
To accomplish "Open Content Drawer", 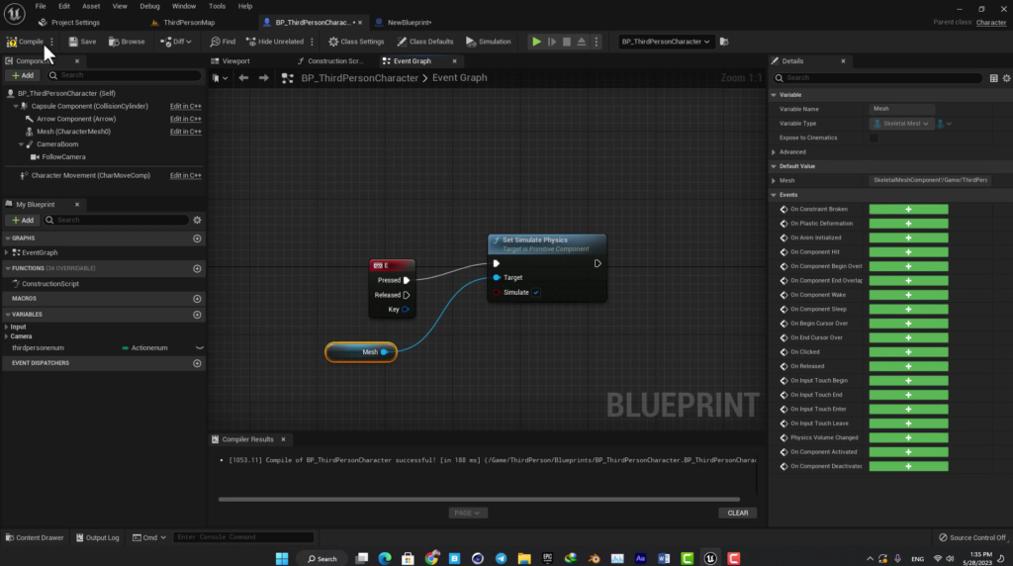I will 35,537.
